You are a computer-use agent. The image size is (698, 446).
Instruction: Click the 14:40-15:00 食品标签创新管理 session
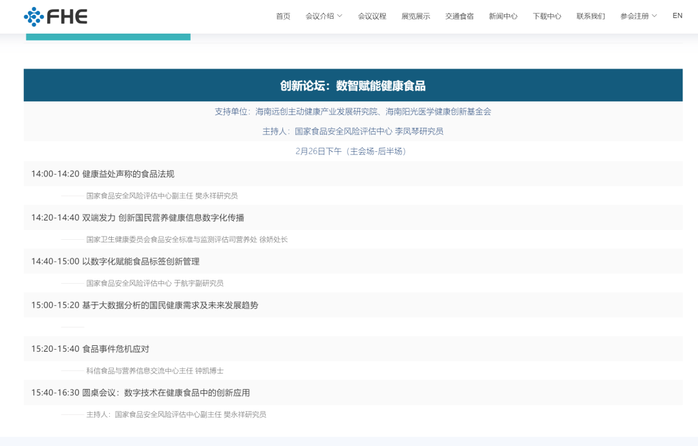115,262
